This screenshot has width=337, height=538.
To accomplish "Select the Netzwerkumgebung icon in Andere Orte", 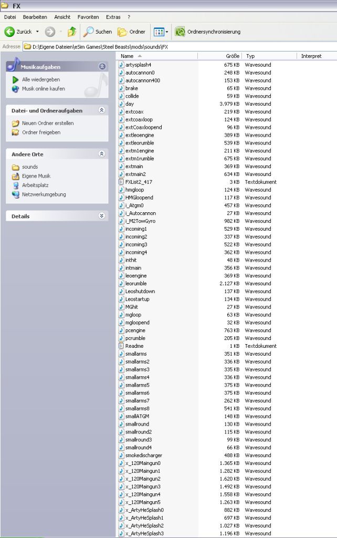I will click(16, 194).
